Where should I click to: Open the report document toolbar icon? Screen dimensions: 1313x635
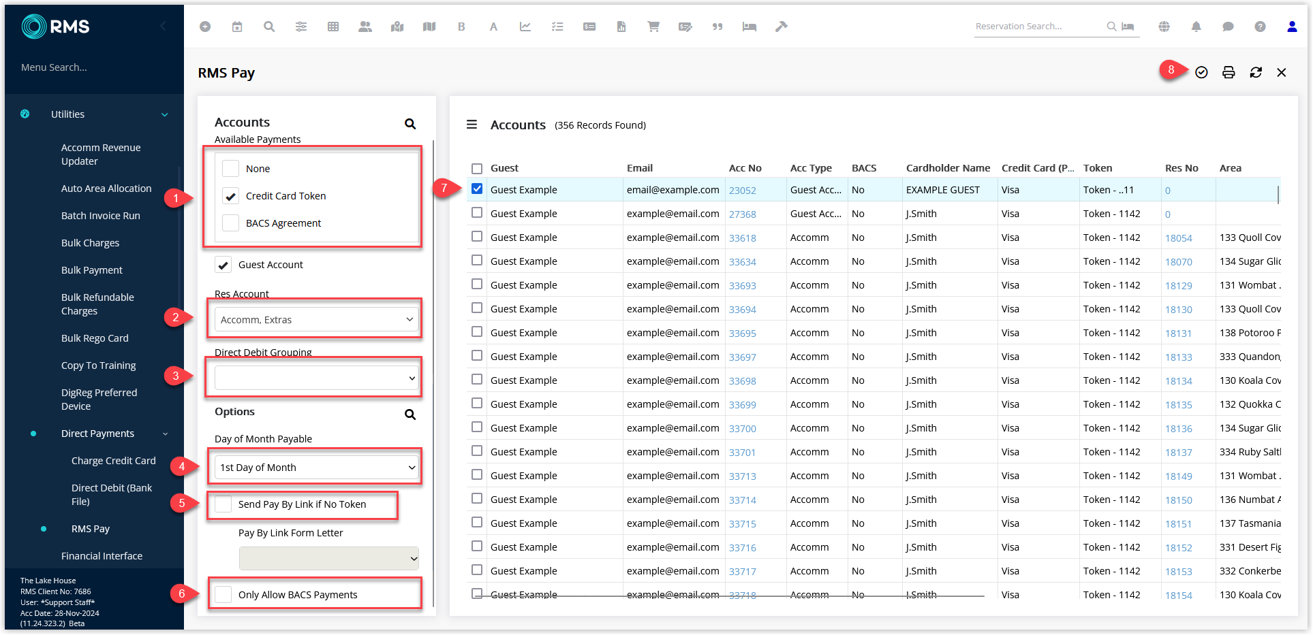coord(621,27)
